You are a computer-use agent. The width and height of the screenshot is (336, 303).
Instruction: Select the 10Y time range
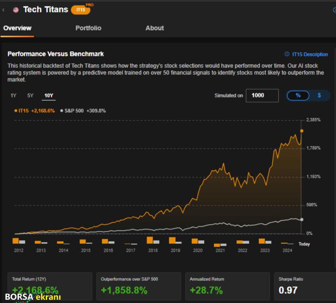(x=49, y=95)
